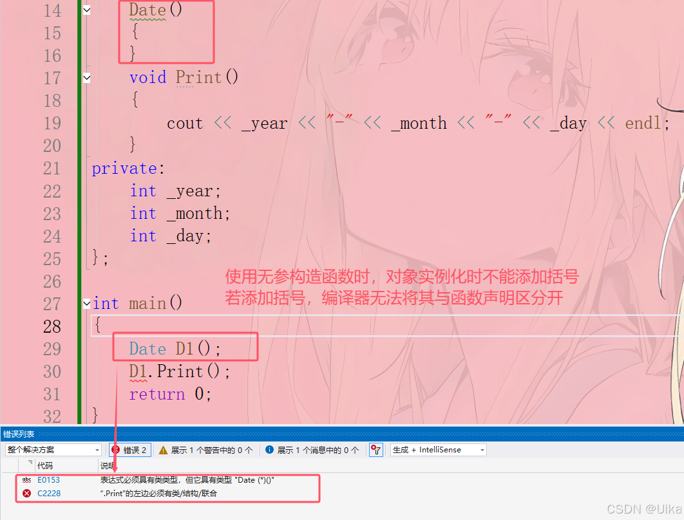Click the code line Date D1();
684x520 pixels.
click(x=175, y=349)
